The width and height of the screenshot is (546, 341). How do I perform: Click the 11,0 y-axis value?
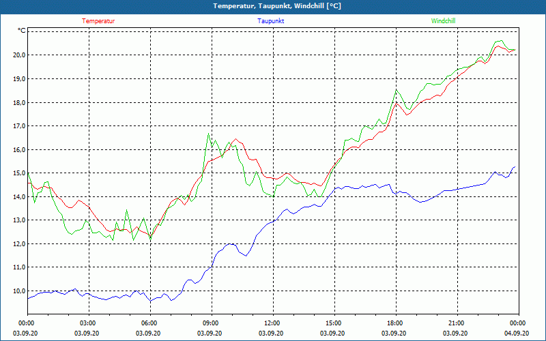click(19, 267)
